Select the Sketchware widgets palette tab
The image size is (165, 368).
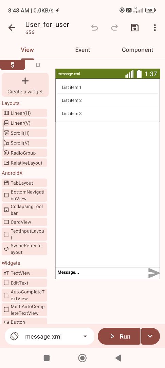pos(13,65)
